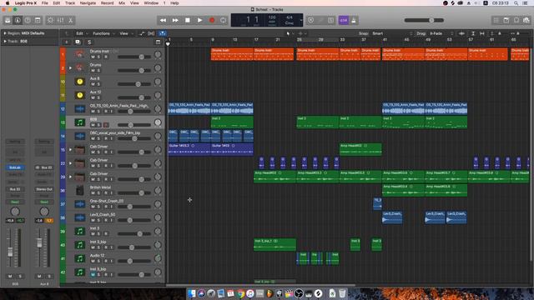Adjust the Drums Instr track volume slider
This screenshot has height=300, width=534.
[134, 57]
